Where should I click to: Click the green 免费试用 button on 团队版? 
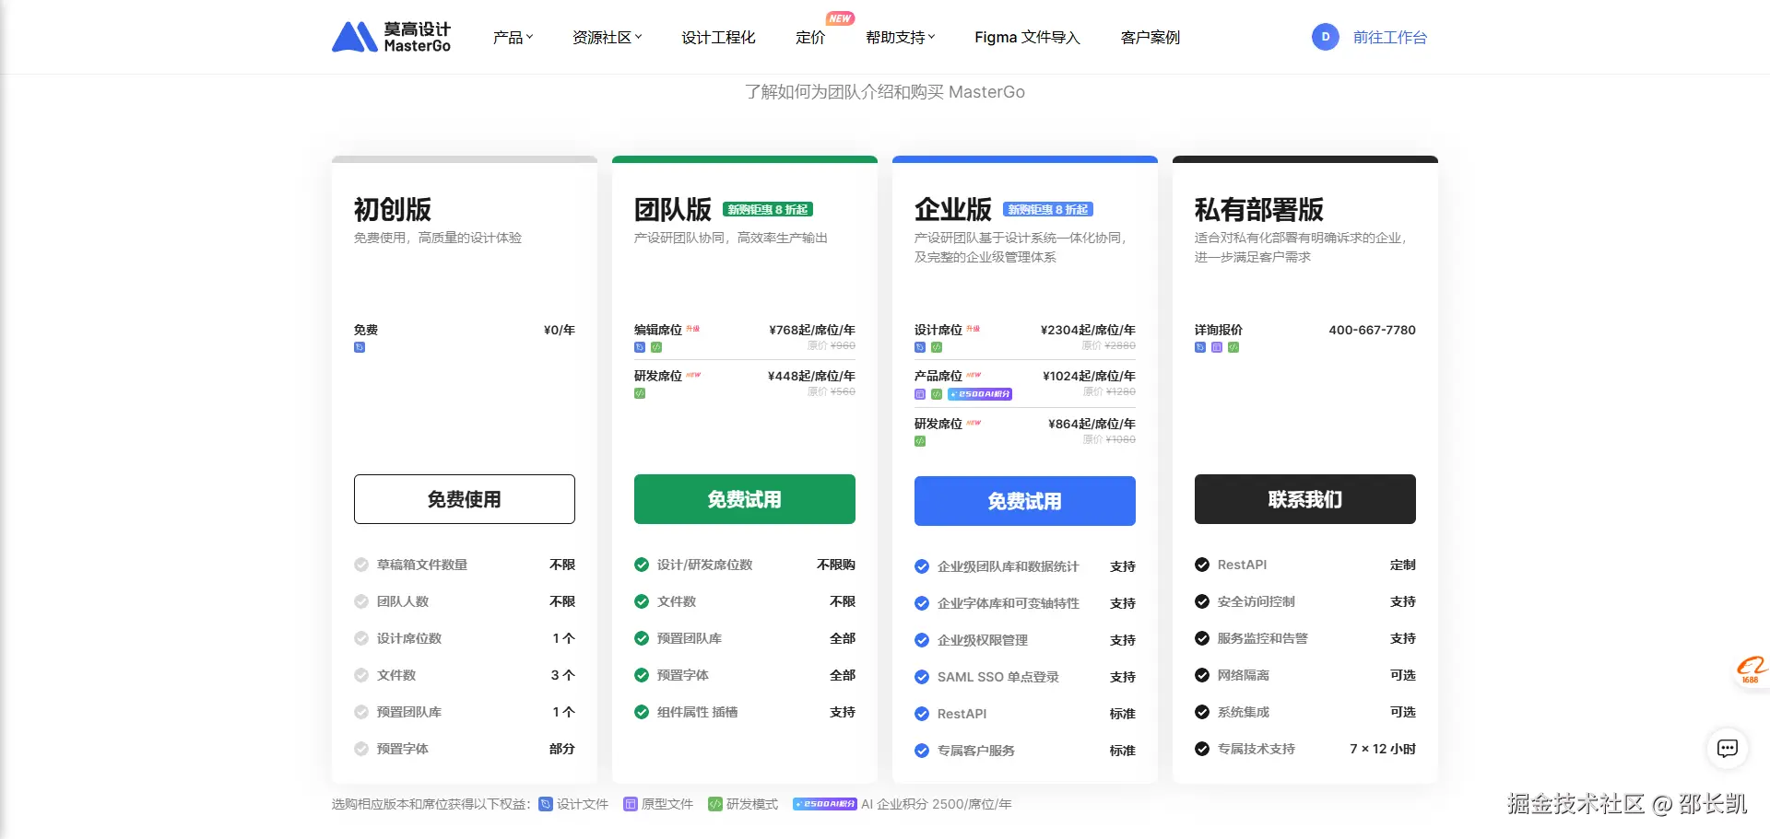click(745, 499)
